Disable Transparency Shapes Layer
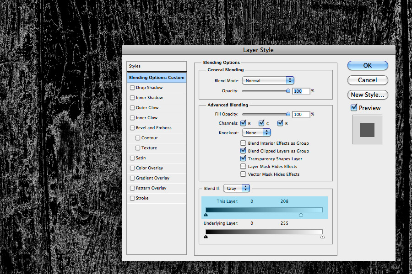The width and height of the screenshot is (412, 274). coord(243,158)
